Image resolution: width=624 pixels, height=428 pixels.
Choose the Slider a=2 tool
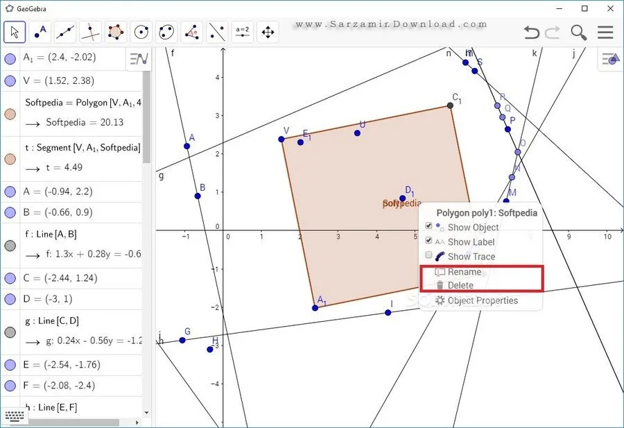pos(243,32)
